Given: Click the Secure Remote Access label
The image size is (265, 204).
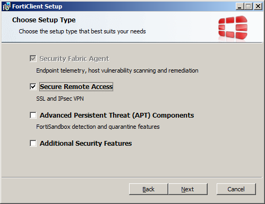Looking at the screenshot, I should pyautogui.click(x=76, y=87).
